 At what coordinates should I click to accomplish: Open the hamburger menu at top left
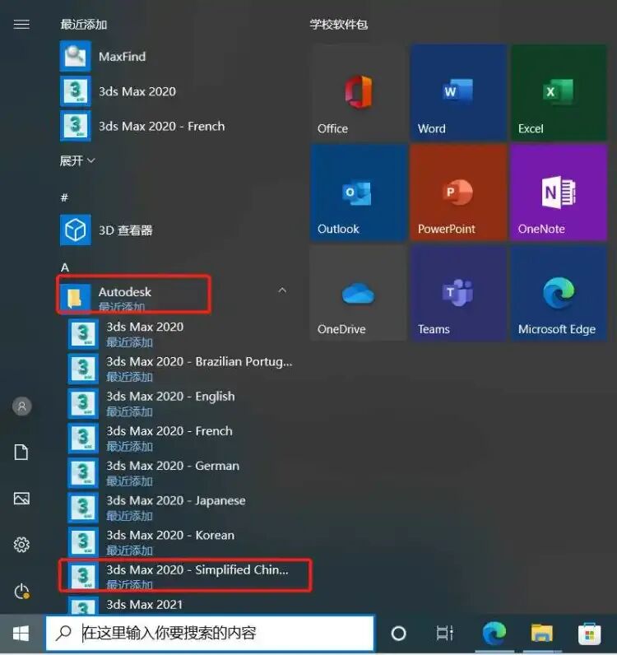[21, 25]
